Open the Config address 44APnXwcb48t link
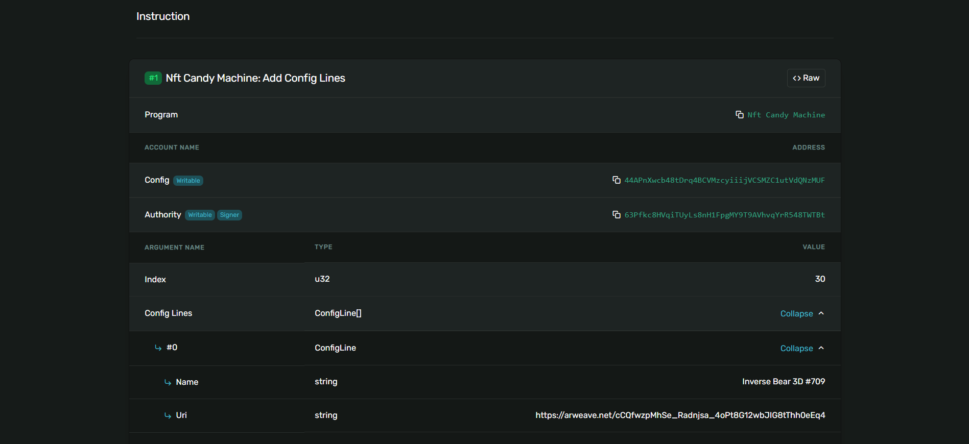969x444 pixels. [724, 180]
